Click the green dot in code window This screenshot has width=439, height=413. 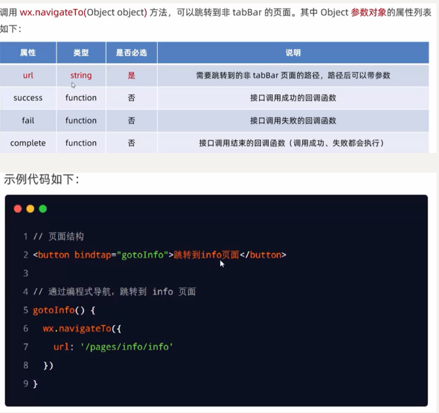43,209
